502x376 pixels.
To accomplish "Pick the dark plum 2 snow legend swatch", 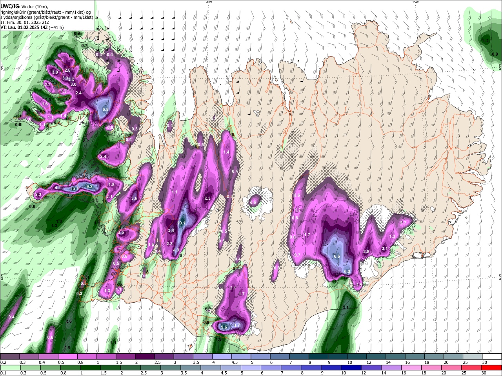I will [144, 356].
